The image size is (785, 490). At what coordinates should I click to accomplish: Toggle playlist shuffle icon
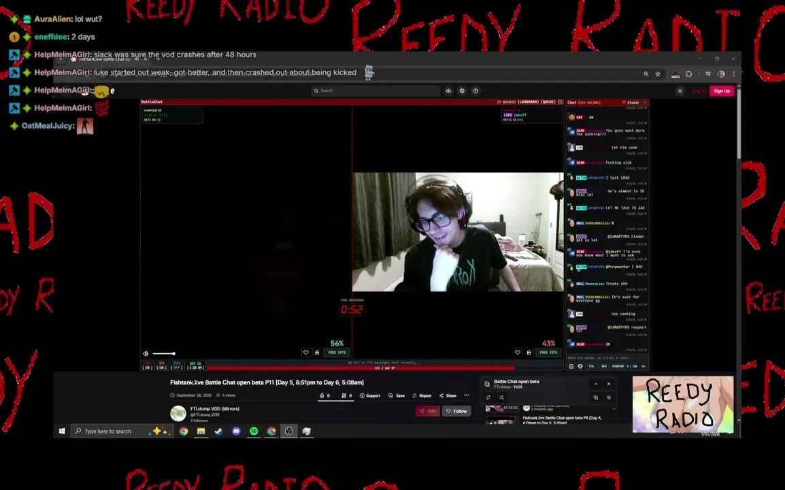(501, 397)
